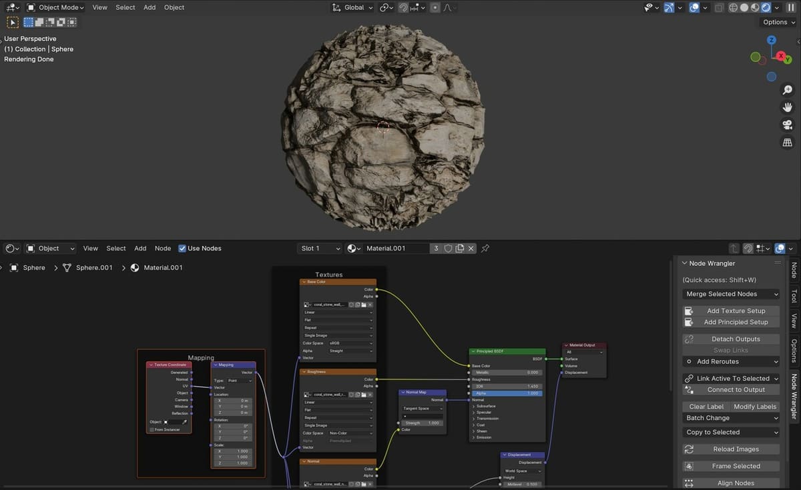The height and width of the screenshot is (490, 801).
Task: Choose the Set new selection mode icon
Action: pos(29,22)
